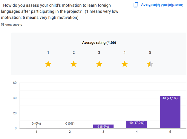Click the Average rating (4.66) heading
187x139 pixels.
[x=99, y=43]
